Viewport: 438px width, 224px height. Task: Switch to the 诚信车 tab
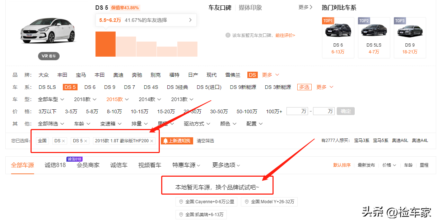tap(119, 165)
